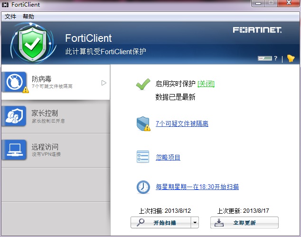301x237 pixels.
Task: Close the FortiClient window
Action: [288, 3]
